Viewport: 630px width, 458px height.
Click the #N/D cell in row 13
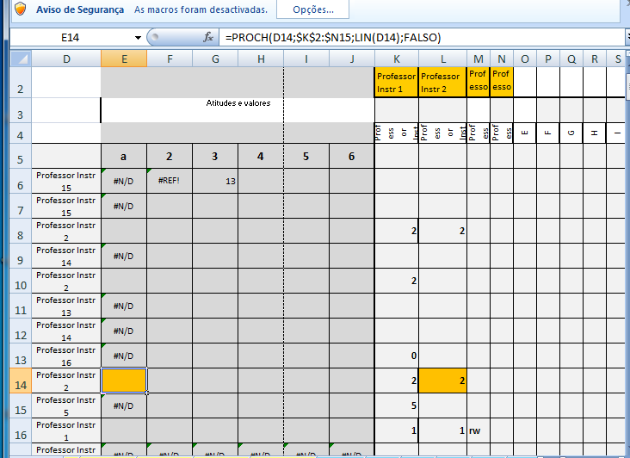[x=123, y=356]
